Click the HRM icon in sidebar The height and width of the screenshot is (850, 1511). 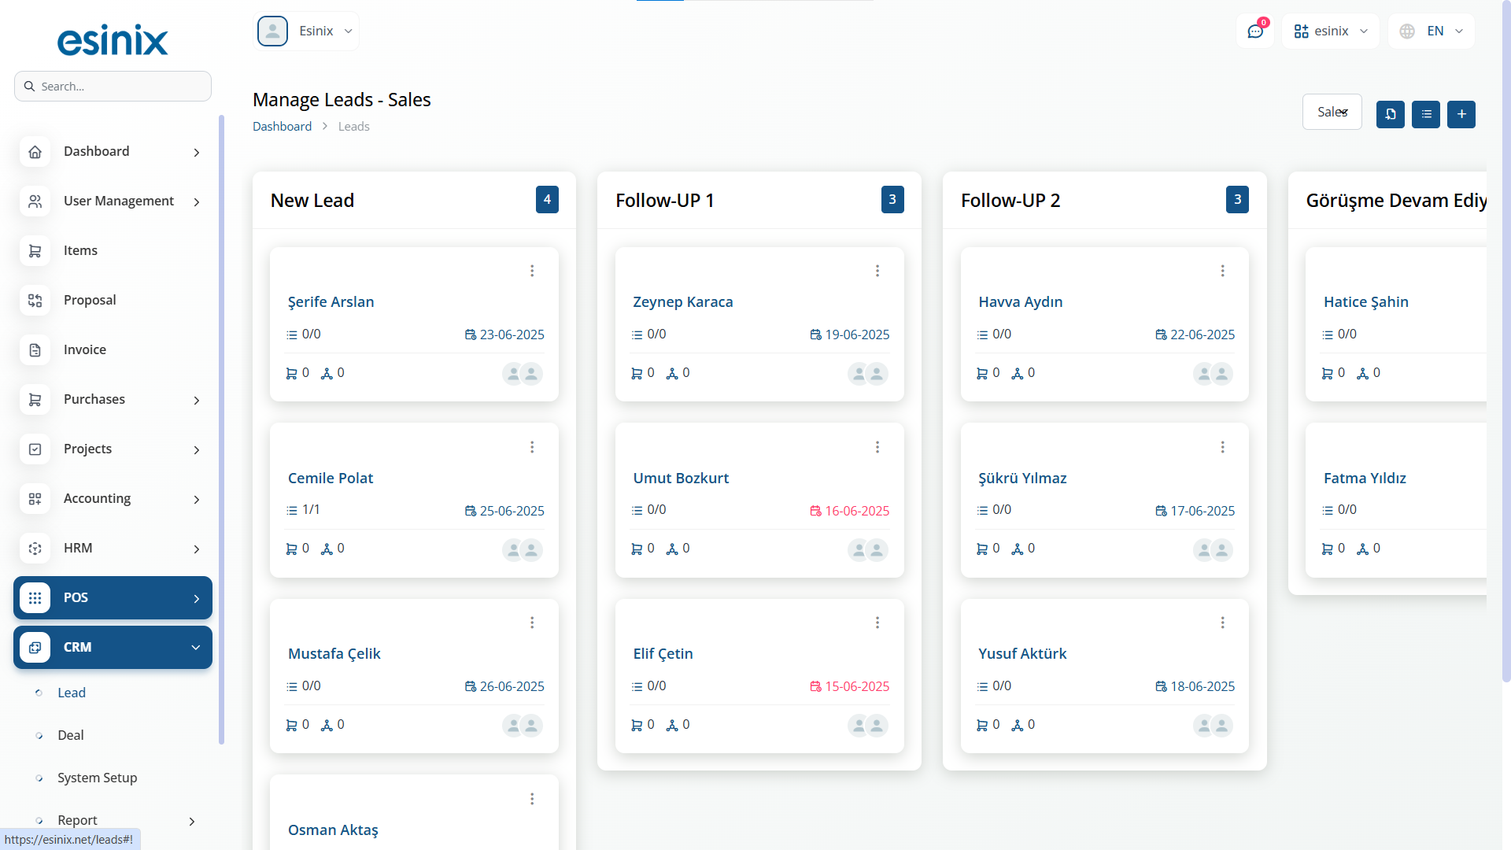(35, 549)
